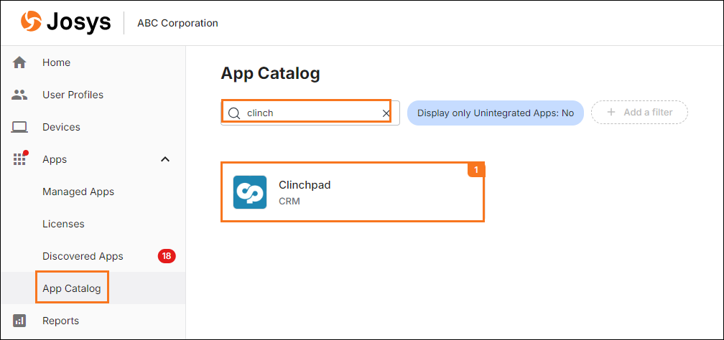Click the search field containing clinch
The width and height of the screenshot is (724, 340).
pyautogui.click(x=310, y=113)
